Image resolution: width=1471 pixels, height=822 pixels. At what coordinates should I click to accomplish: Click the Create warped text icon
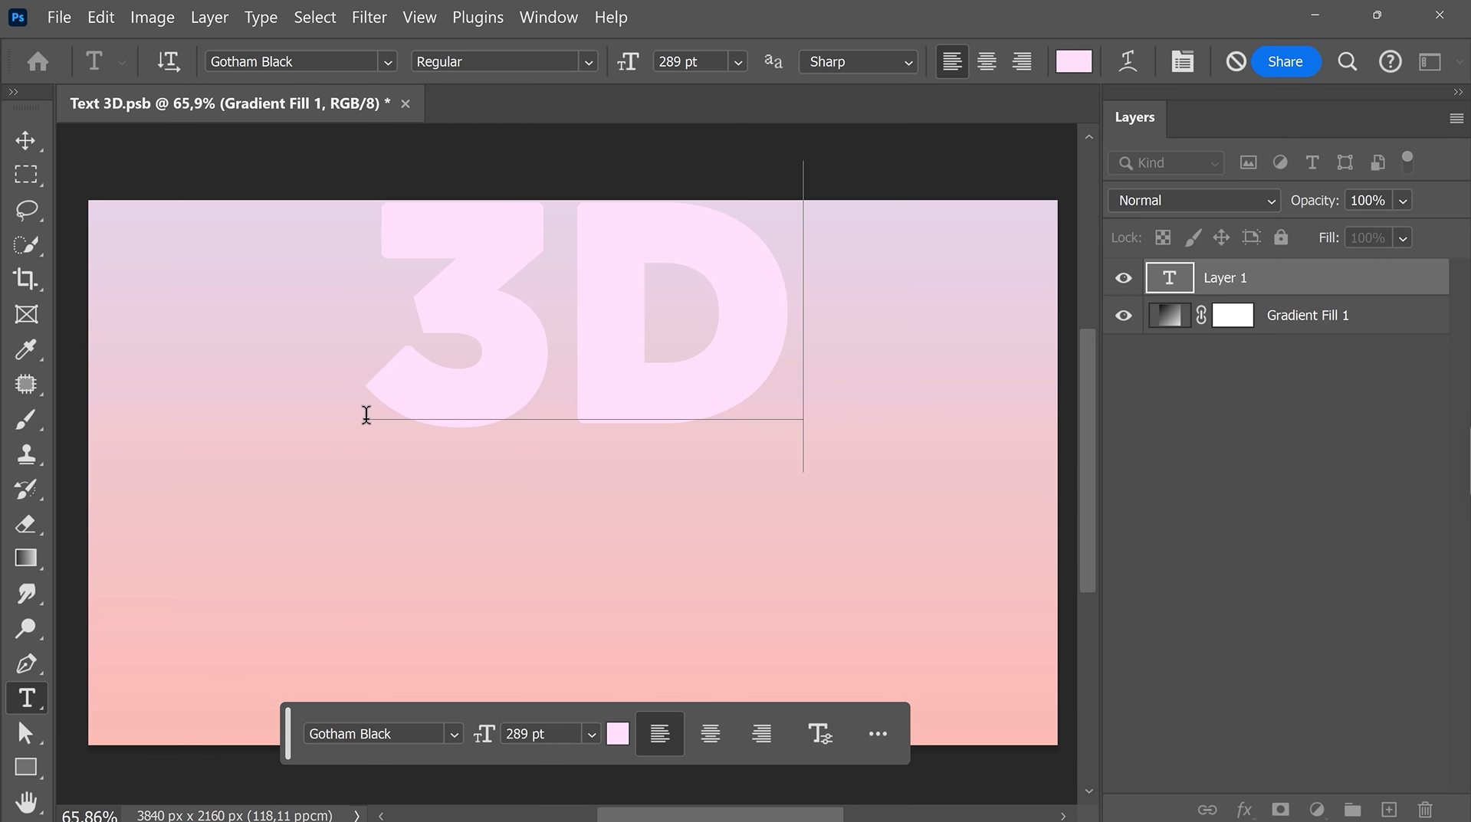(1128, 61)
